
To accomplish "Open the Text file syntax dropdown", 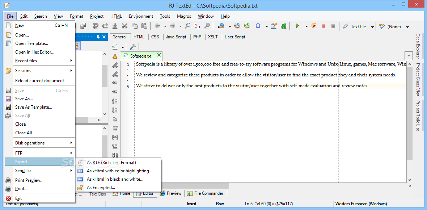I will tap(372, 27).
